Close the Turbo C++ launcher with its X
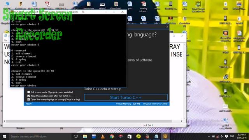 (x=167, y=26)
